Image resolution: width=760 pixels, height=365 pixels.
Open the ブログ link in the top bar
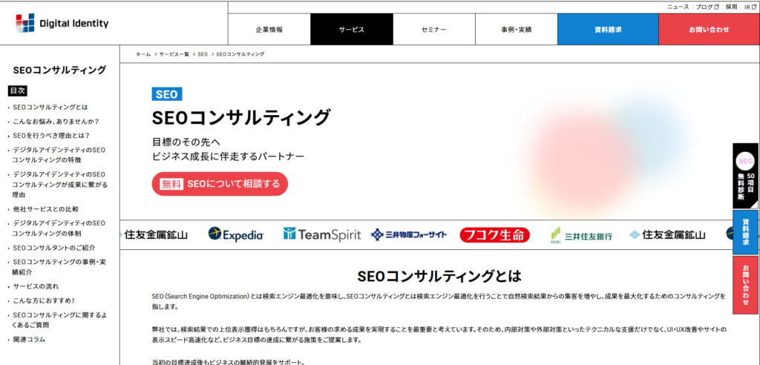707,7
